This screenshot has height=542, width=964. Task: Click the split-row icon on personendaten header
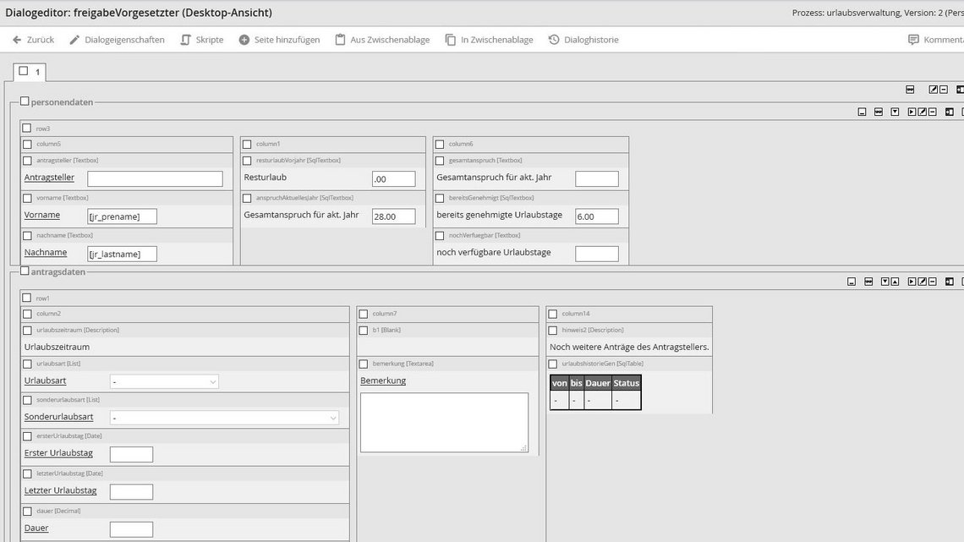[x=879, y=111]
